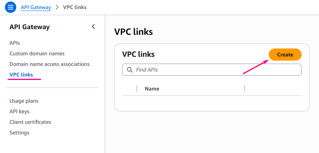The height and width of the screenshot is (153, 319).
Task: Click the Name column header
Action: coord(152,89)
